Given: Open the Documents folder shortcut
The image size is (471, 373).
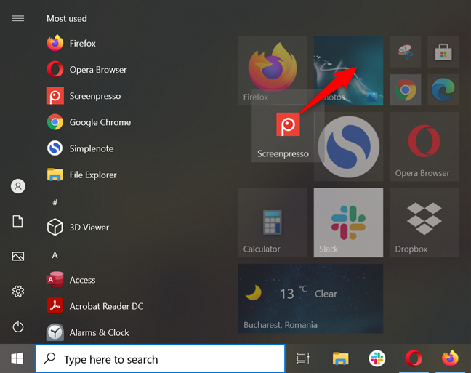Looking at the screenshot, I should 17,221.
